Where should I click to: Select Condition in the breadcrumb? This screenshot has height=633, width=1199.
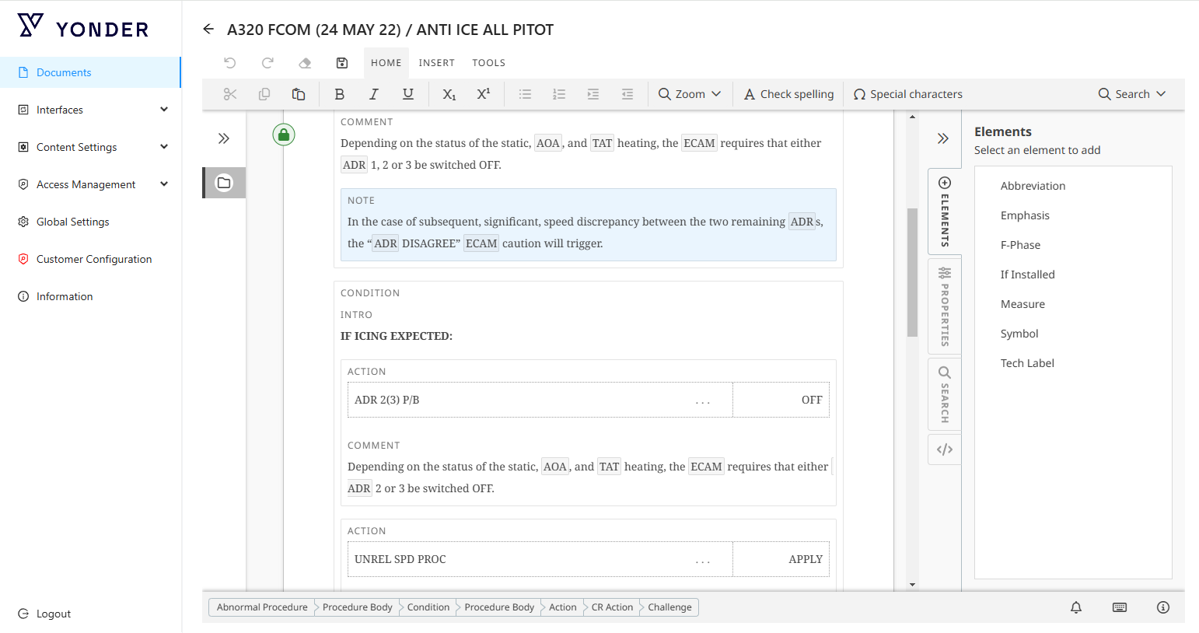click(428, 607)
